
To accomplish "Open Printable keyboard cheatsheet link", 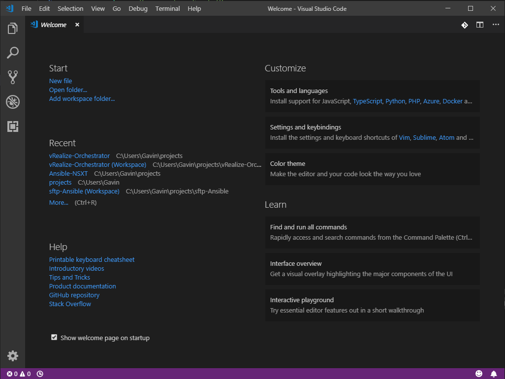I will [92, 259].
